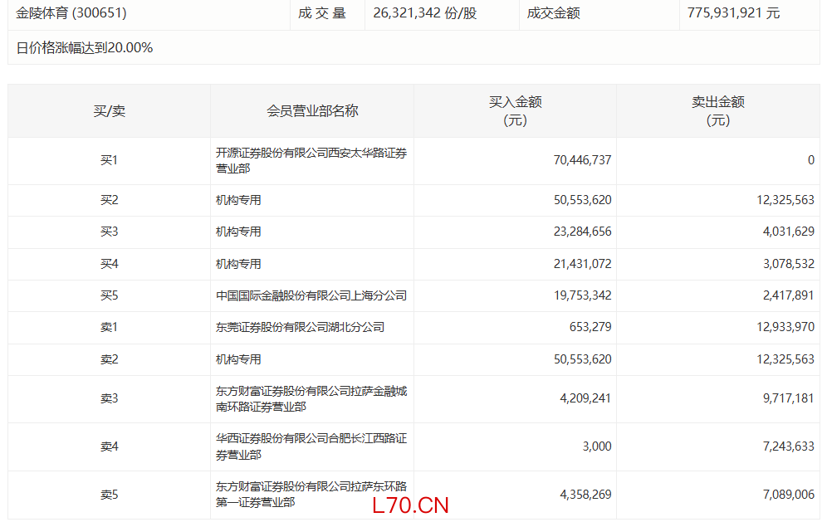The width and height of the screenshot is (822, 522).
Task: Click the red L70.CN watermark
Action: (x=410, y=505)
